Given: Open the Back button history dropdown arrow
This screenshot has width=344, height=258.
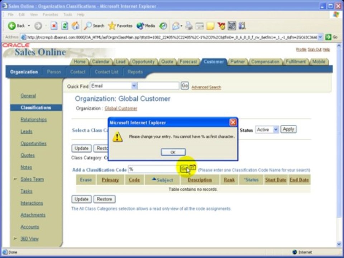Looking at the screenshot, I should tap(29, 26).
